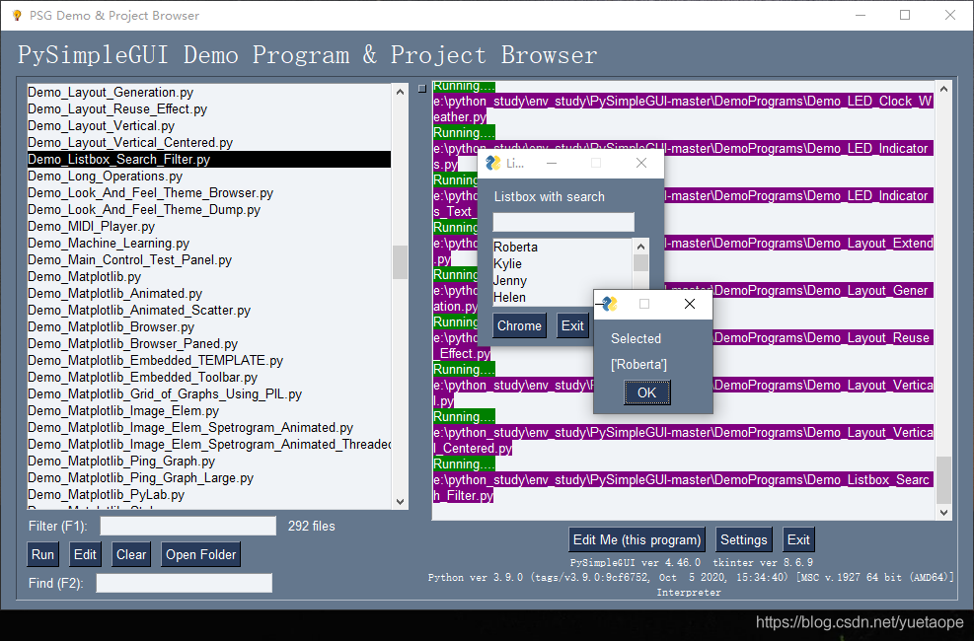Select Roberta in the names listbox

(562, 247)
